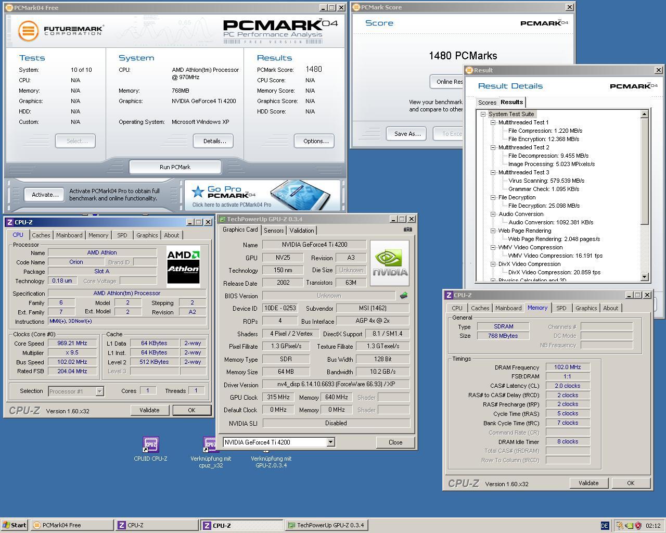Image resolution: width=666 pixels, height=533 pixels.
Task: Switch to Caches tab in left CPU-Z
Action: [x=41, y=235]
